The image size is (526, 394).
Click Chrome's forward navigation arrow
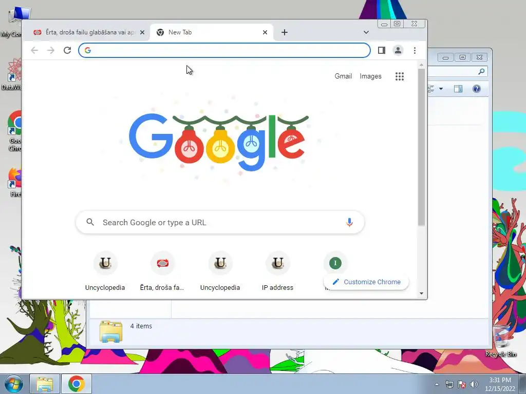[x=51, y=50]
